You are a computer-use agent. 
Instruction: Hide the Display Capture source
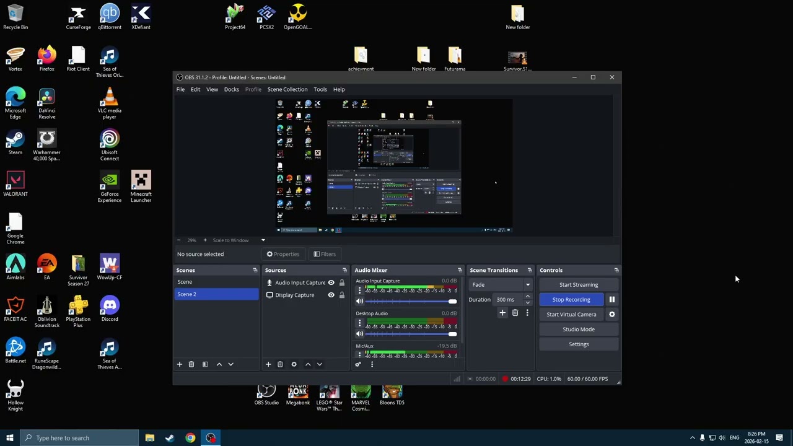pos(331,295)
